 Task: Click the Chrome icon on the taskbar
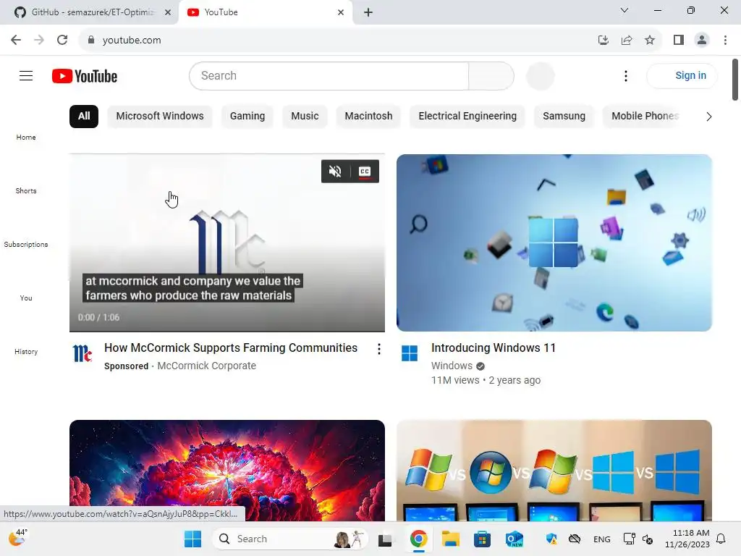click(419, 539)
